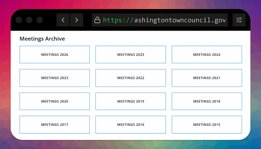The height and width of the screenshot is (149, 261).
Task: Click the third window control dot
Action: [x=40, y=20]
